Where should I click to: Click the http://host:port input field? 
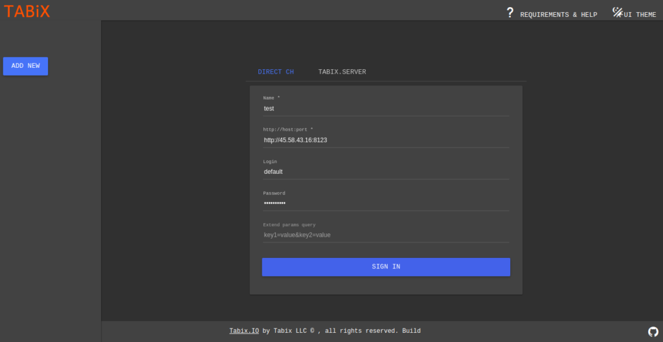pos(386,140)
